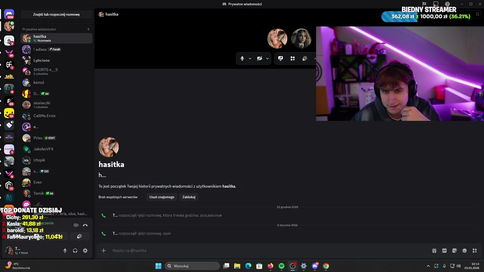The image size is (484, 272).
Task: Select the hasitka conversation
Action: tap(56, 38)
